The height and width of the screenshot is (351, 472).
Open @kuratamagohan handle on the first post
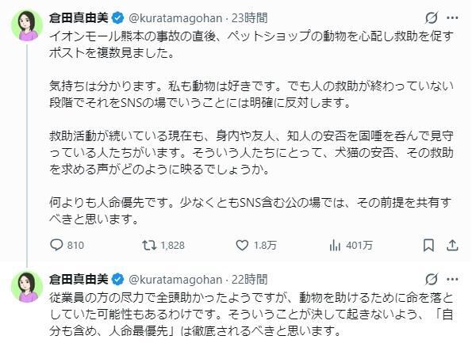tap(175, 18)
